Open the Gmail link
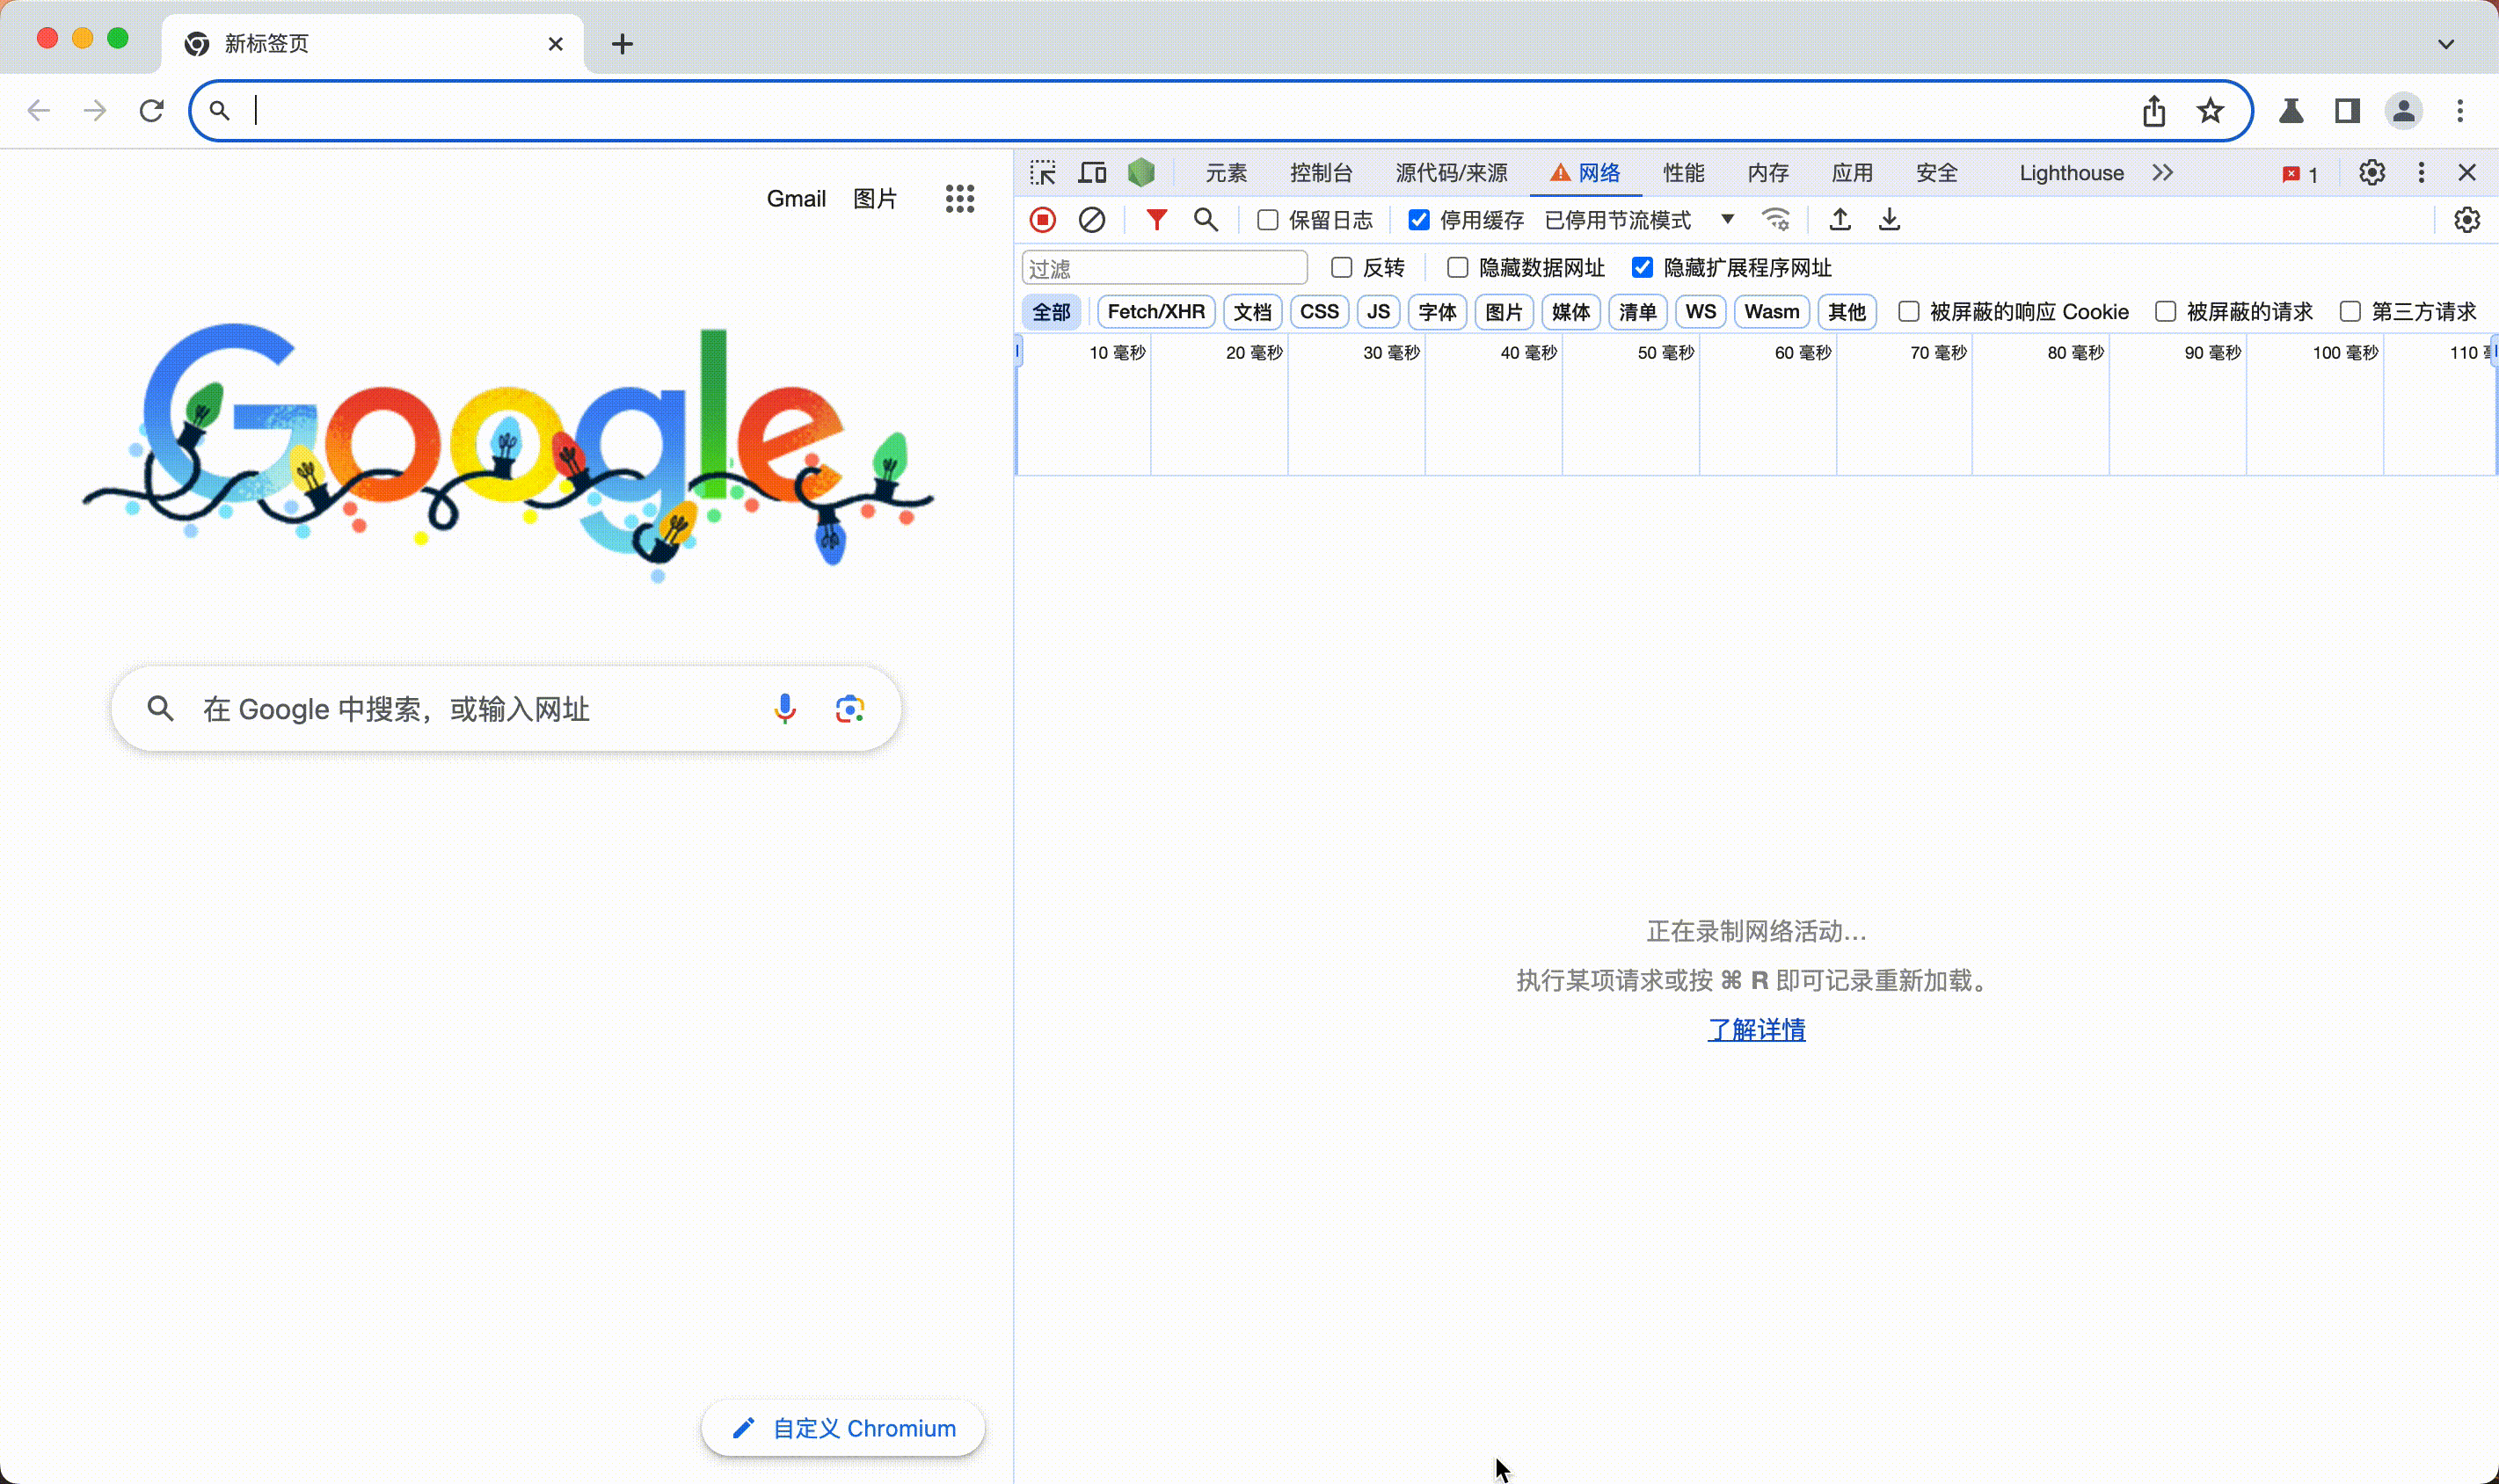 point(796,199)
